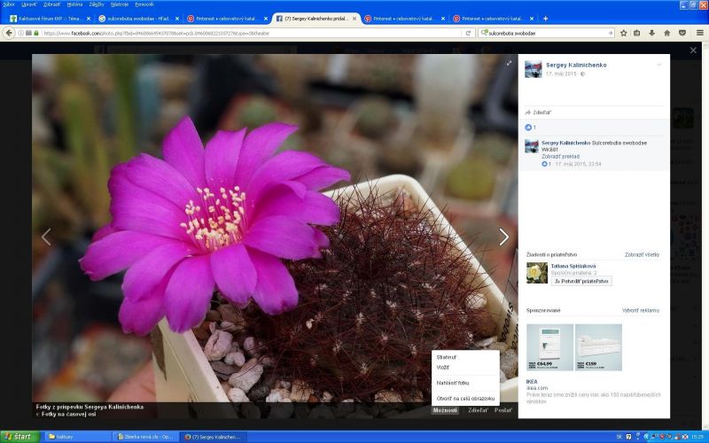Open the Upraviť menu
This screenshot has width=709, height=443.
(x=29, y=4)
